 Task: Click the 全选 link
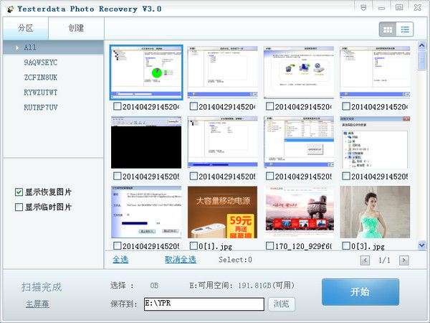(120, 260)
